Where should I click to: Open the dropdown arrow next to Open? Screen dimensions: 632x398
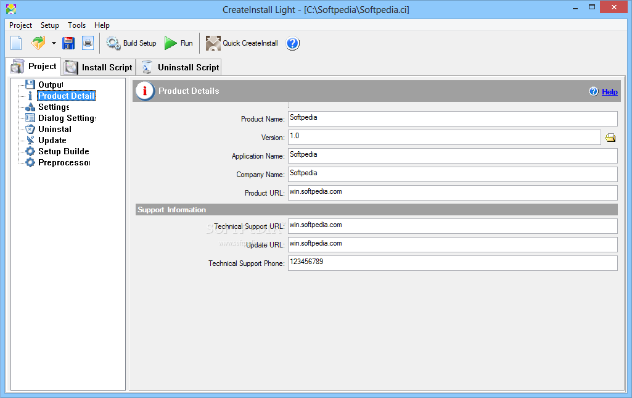(54, 43)
